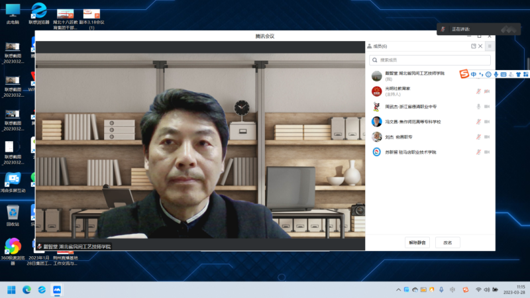Switch to Tencent Meeting taskbar icon
Image resolution: width=530 pixels, height=298 pixels.
click(57, 290)
